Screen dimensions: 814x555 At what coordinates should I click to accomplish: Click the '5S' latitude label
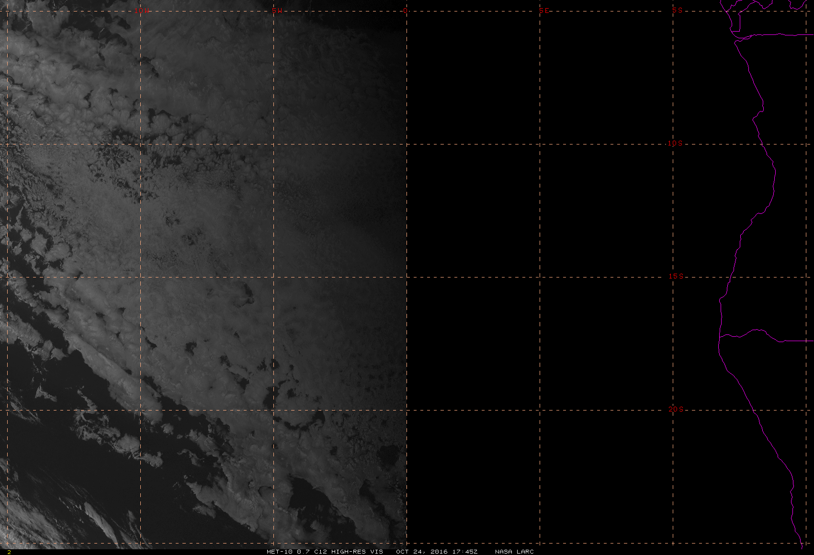(x=677, y=10)
